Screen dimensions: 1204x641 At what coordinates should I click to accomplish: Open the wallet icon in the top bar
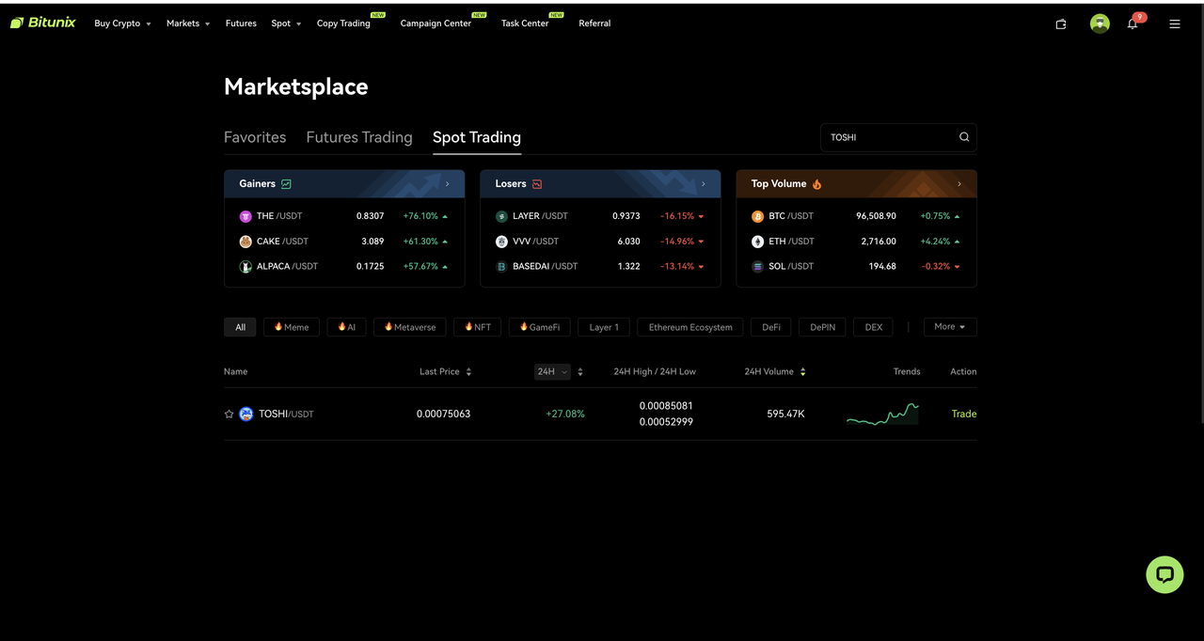click(1060, 24)
